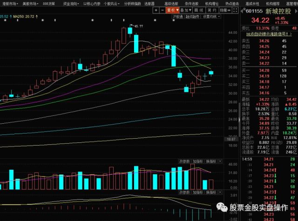Toggle fullscreen chart view icon
298x221 pixels.
(x=235, y=10)
